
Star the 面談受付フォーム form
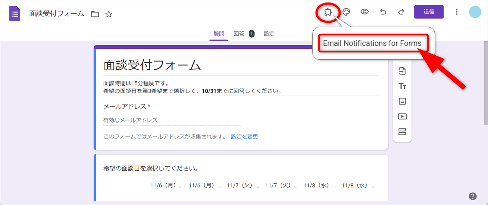tap(109, 14)
